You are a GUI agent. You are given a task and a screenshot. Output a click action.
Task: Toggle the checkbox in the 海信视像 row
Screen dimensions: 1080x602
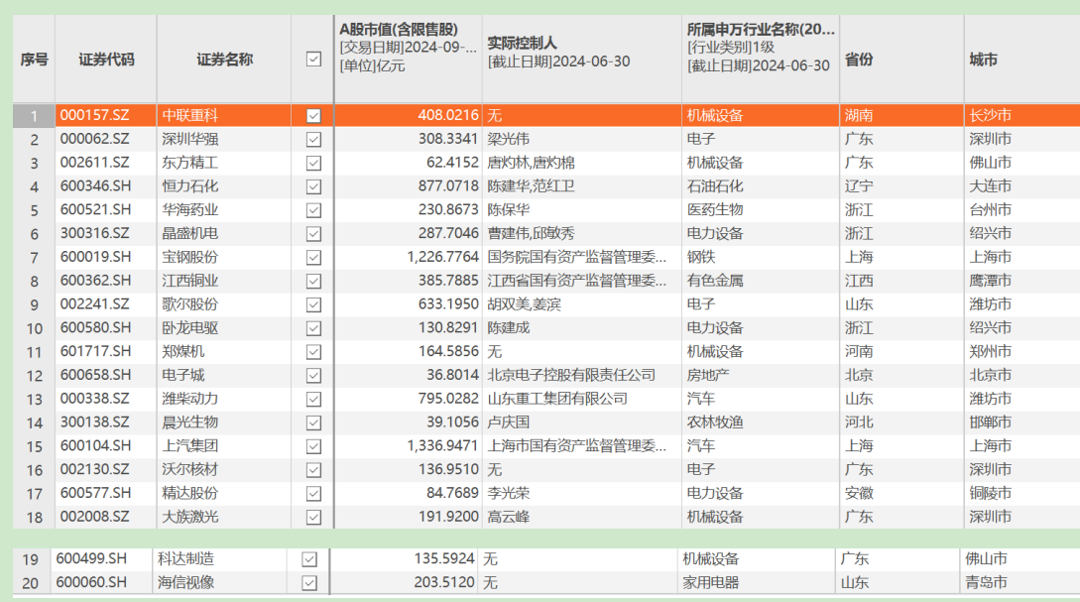click(309, 583)
